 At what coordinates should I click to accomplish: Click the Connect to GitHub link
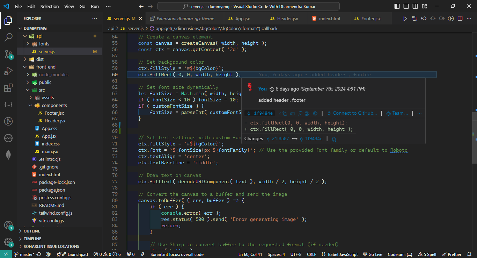tap(352, 113)
